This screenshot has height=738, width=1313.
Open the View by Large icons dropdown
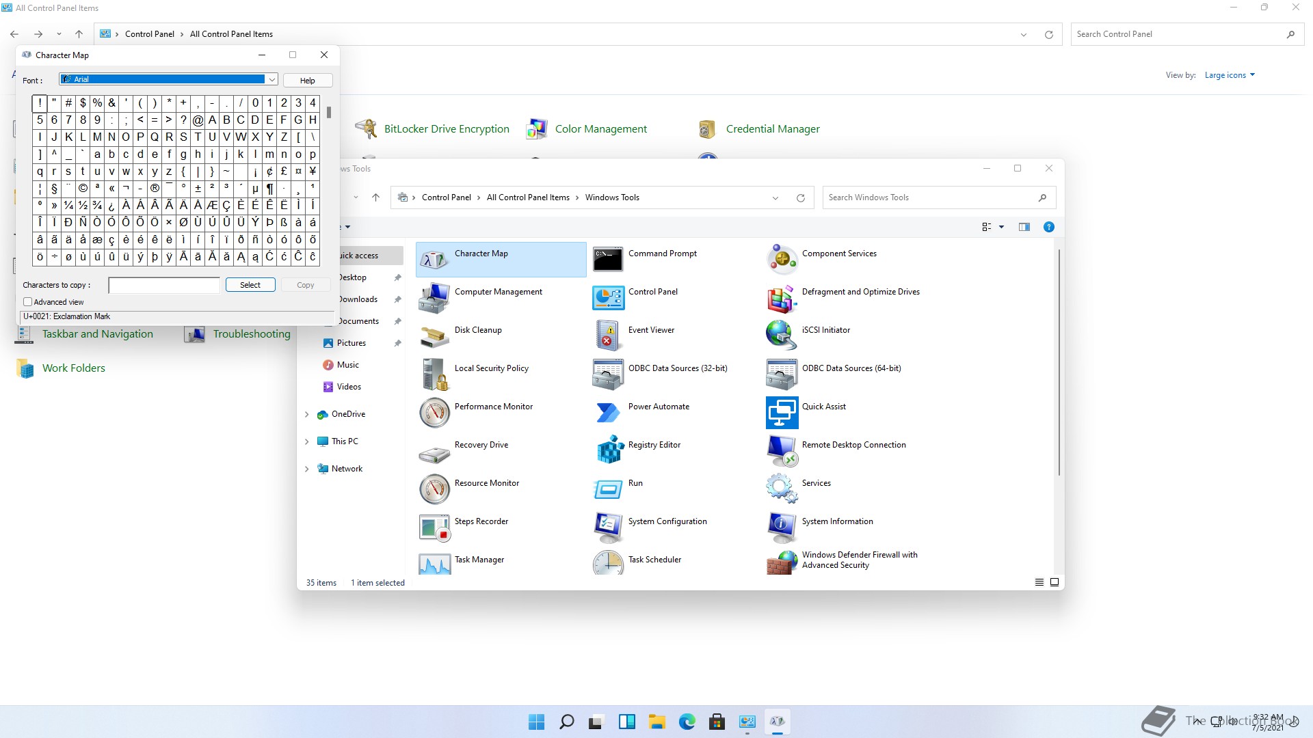click(x=1230, y=75)
